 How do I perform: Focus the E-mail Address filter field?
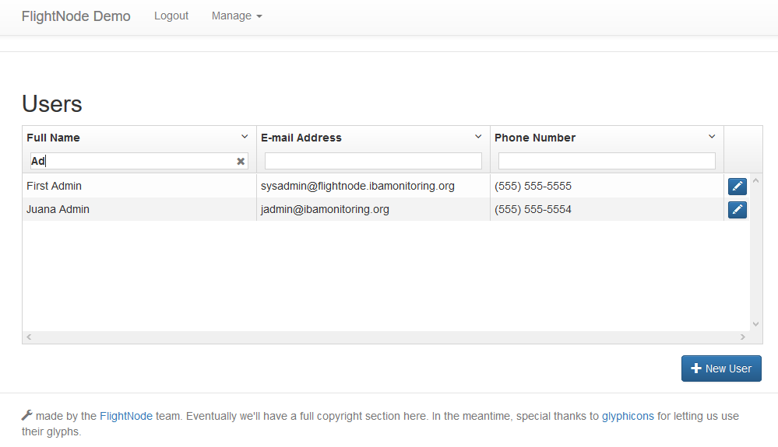tap(373, 161)
